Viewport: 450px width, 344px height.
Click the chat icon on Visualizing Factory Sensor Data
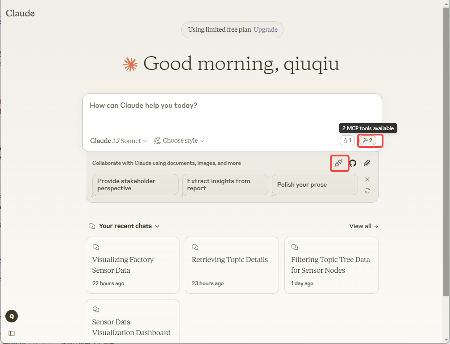tap(96, 247)
